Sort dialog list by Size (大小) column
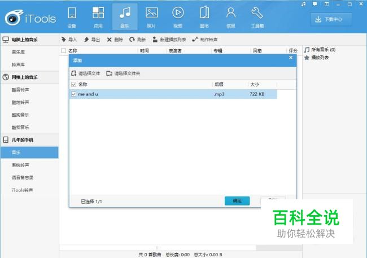 pos(255,84)
